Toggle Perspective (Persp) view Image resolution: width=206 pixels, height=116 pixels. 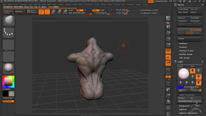(168, 51)
